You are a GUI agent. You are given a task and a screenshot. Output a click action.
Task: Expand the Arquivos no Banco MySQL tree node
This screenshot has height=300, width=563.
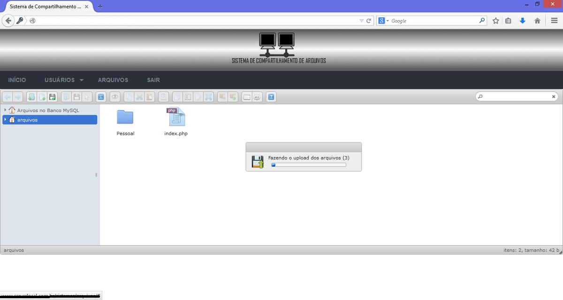[x=5, y=110]
